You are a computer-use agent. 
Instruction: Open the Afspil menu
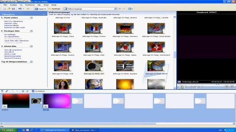click(46, 5)
